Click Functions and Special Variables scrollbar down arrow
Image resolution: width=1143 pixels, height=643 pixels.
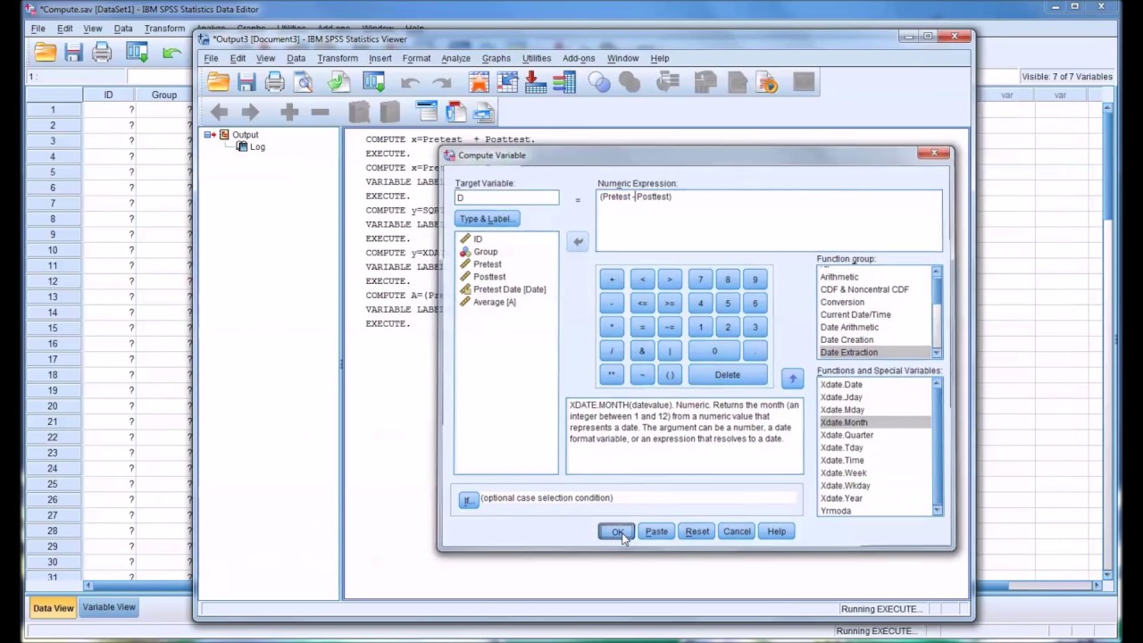pos(937,510)
